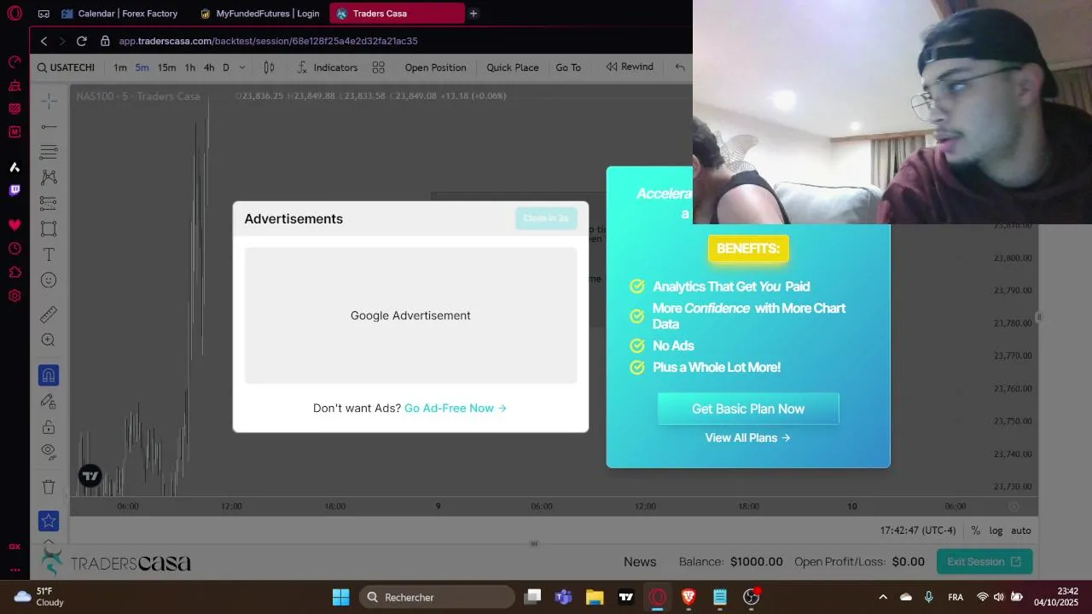Toggle magnet snap mode
The height and width of the screenshot is (614, 1092).
[x=49, y=375]
